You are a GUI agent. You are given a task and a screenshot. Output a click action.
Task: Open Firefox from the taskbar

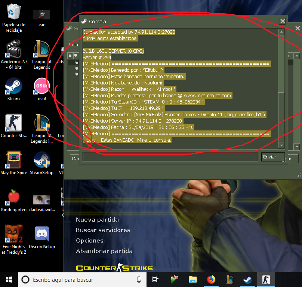pos(211,280)
